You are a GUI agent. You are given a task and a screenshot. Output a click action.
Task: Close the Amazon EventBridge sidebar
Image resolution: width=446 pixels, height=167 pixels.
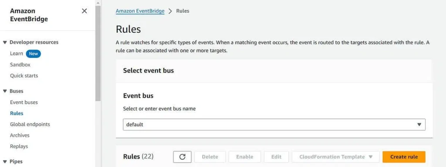[x=84, y=11]
